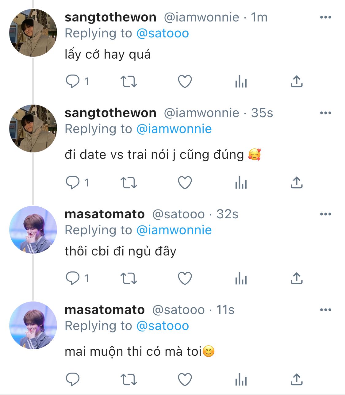Reply to "thôi cbi đi ngủ đây" tweet
345x395 pixels.
[x=73, y=278]
